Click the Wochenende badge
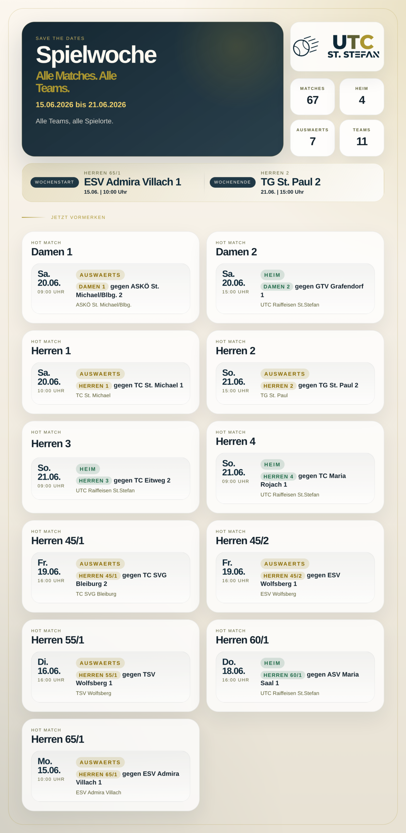This screenshot has width=406, height=833. 232,182
